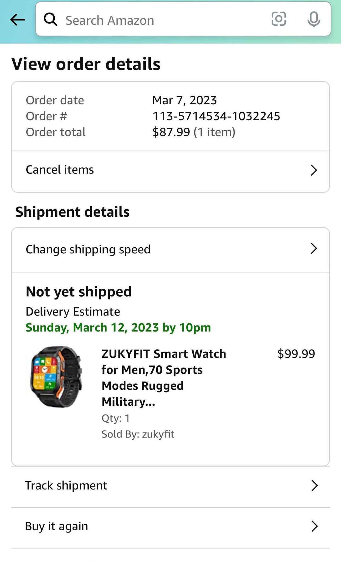Open the Sold By zukyfit seller text
This screenshot has height=561, width=341.
[138, 434]
